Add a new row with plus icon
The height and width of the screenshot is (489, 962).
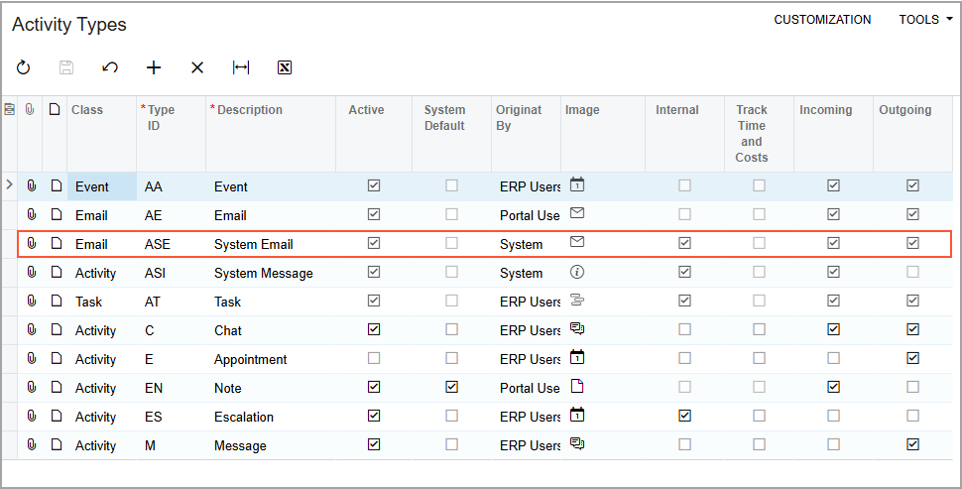point(154,67)
